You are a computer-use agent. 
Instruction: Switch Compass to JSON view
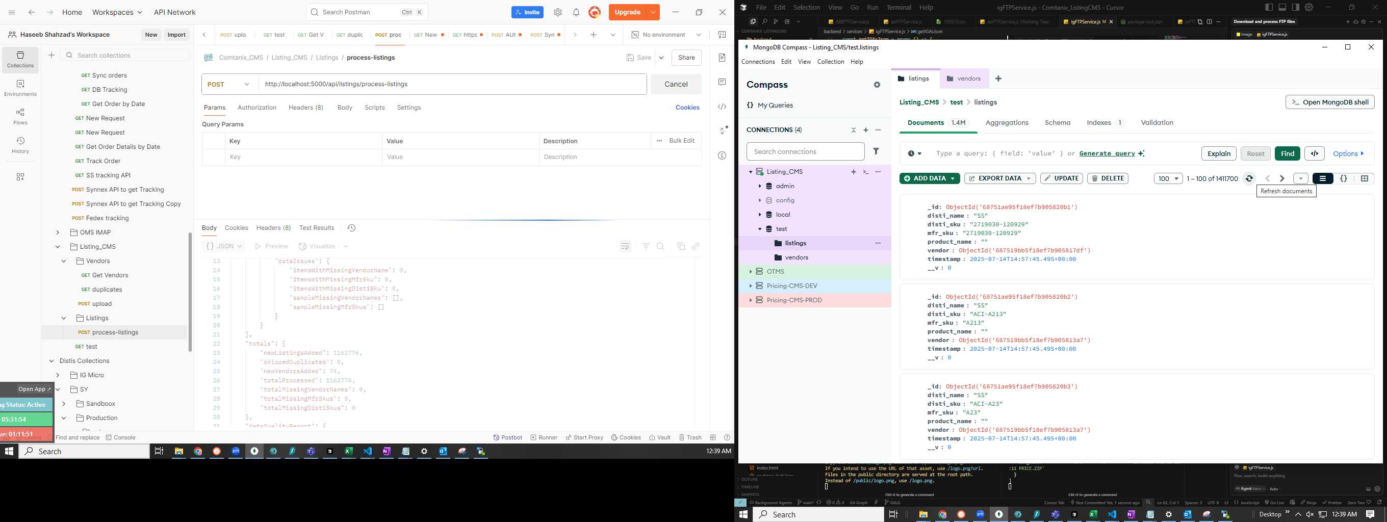[1343, 178]
